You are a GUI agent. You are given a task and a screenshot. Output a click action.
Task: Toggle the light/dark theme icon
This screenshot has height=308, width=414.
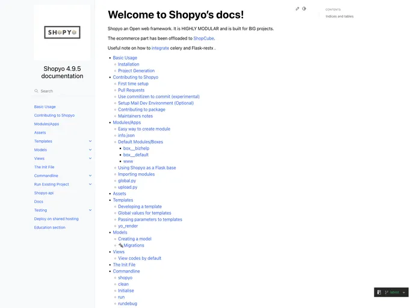(x=304, y=8)
